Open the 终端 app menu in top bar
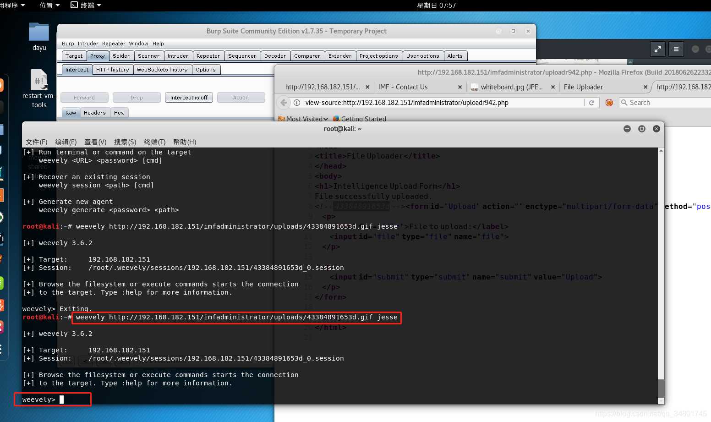The width and height of the screenshot is (711, 422). [86, 5]
